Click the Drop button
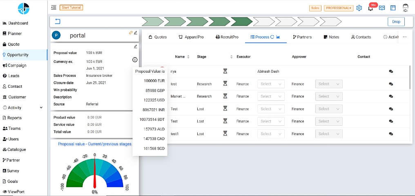 pos(396,22)
